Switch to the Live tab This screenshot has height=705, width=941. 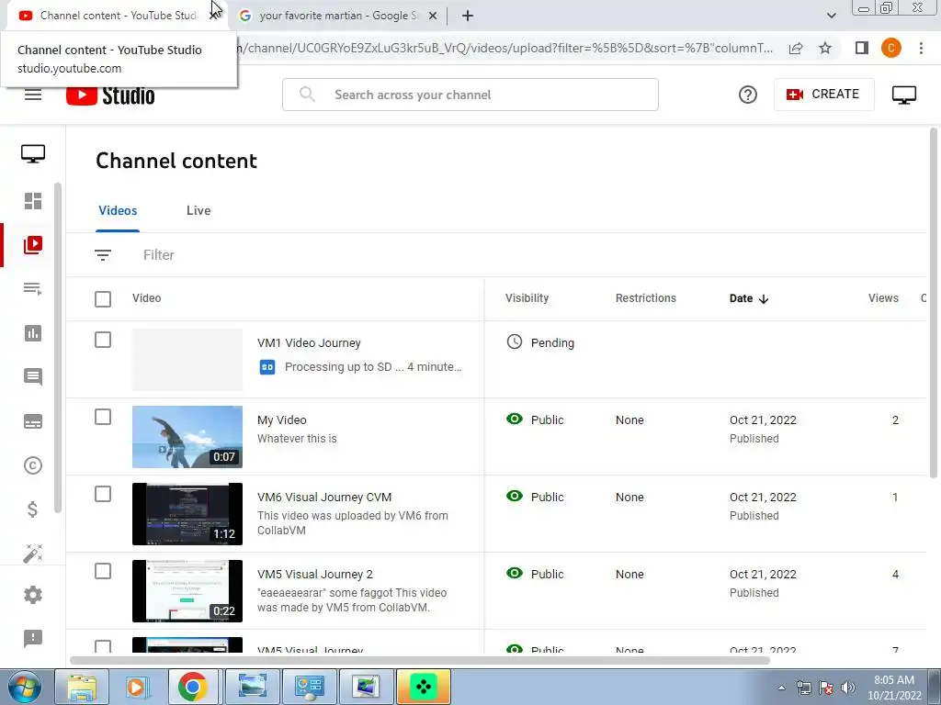[198, 210]
